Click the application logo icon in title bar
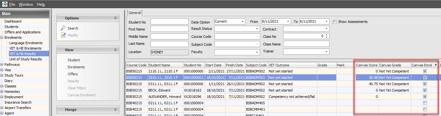 [4, 4]
